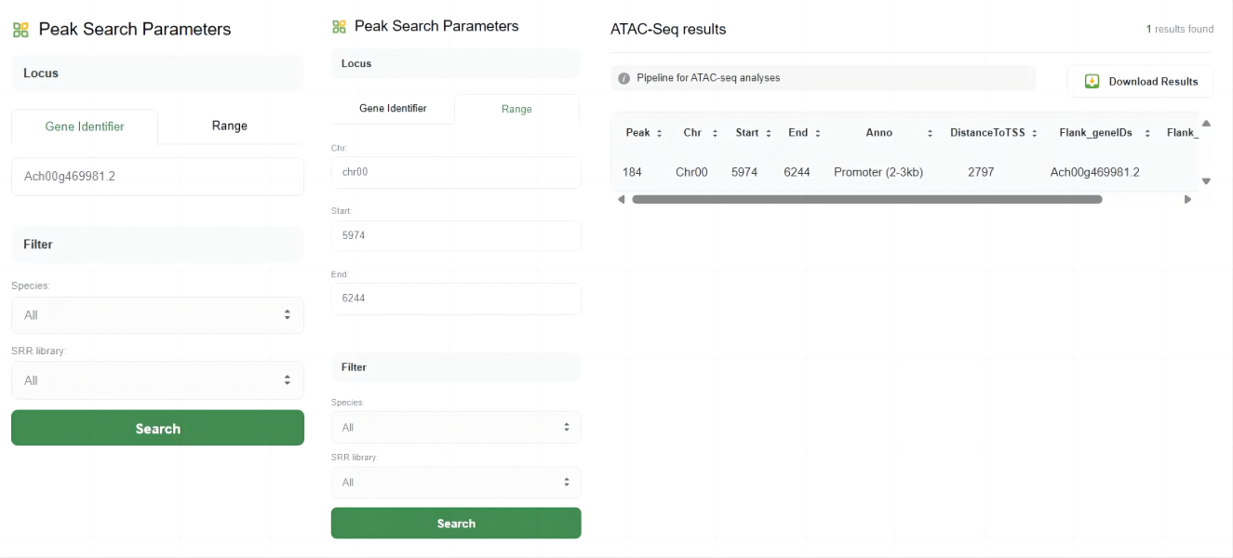Click the large green Search button on left
Viewport: 1233px width, 558px height.
[x=157, y=428]
